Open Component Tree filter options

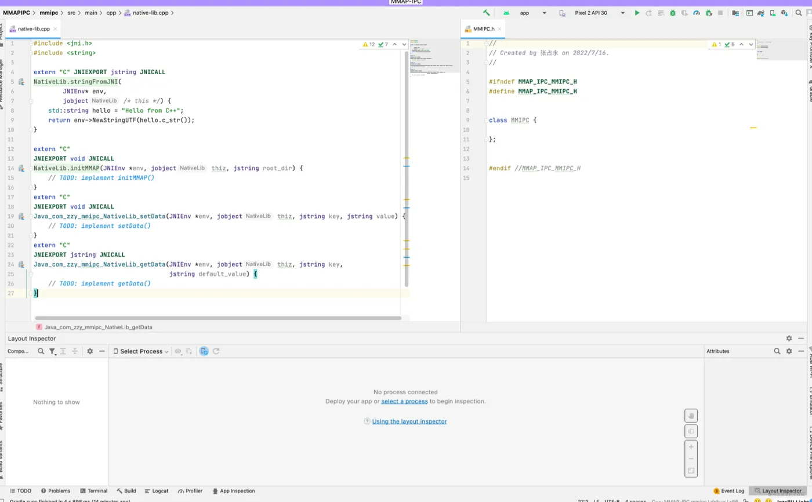coord(53,351)
